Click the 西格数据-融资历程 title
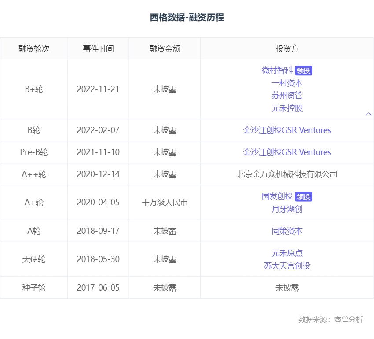 tap(187, 18)
